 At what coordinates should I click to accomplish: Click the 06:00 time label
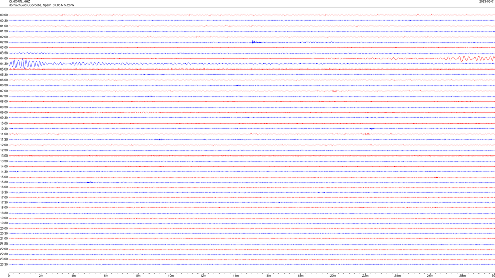(4, 80)
